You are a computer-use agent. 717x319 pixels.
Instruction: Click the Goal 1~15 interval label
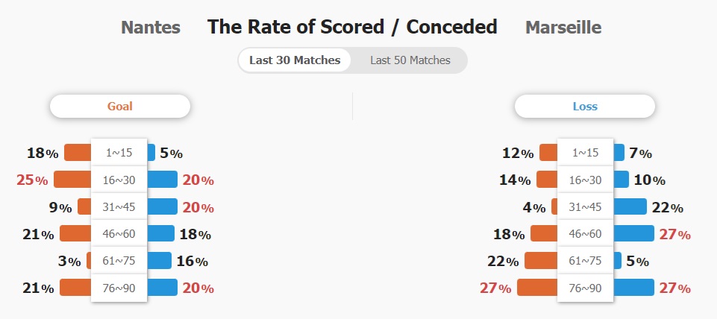pos(119,152)
